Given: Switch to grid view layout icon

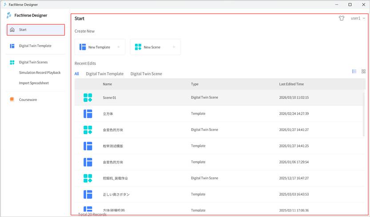Looking at the screenshot, I should pyautogui.click(x=363, y=71).
